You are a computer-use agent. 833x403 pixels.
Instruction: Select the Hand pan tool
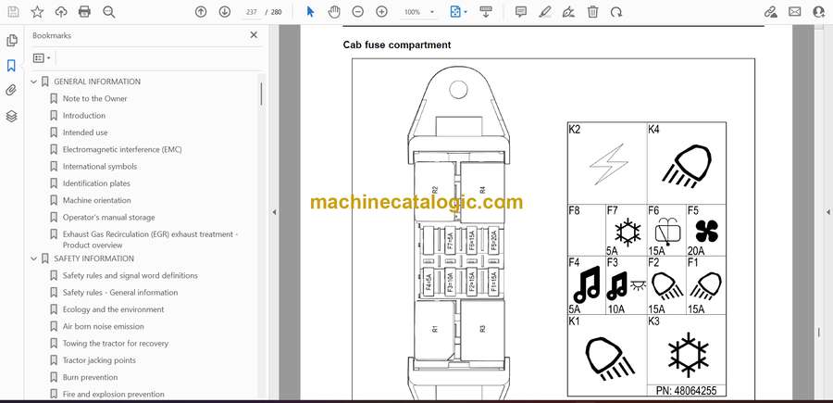pos(334,12)
